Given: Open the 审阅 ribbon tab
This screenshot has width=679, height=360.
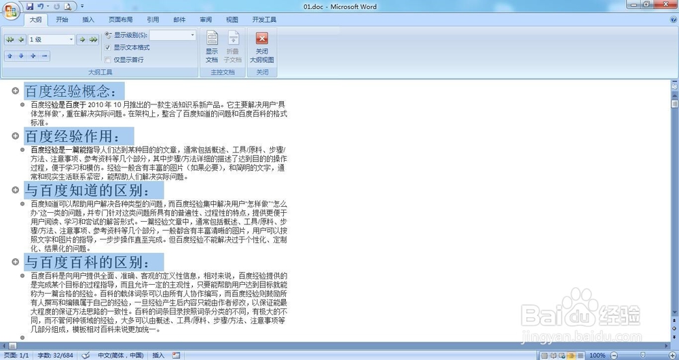Looking at the screenshot, I should click(206, 20).
